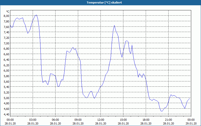The image size is (201, 126).
Task: Select the 03:00 time label
Action: (33, 120)
